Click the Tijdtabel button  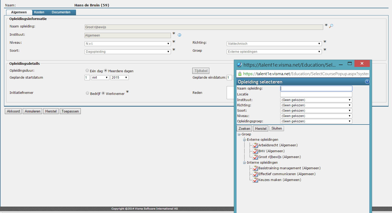201,71
